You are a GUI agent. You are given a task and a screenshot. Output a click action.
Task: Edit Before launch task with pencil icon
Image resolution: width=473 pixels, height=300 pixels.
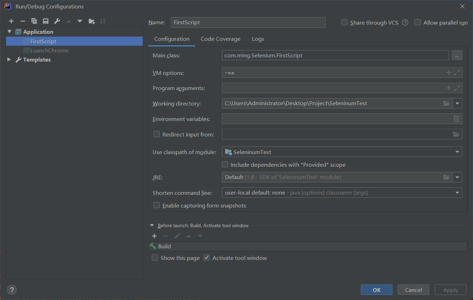[x=177, y=236]
